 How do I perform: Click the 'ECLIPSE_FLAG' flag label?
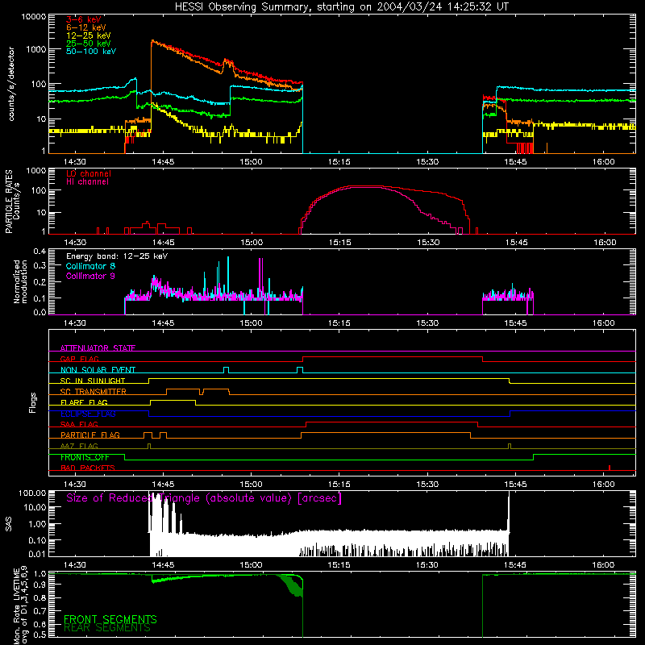[x=88, y=414]
